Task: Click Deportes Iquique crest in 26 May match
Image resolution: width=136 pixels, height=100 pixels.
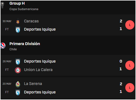Action: pyautogui.click(x=18, y=62)
